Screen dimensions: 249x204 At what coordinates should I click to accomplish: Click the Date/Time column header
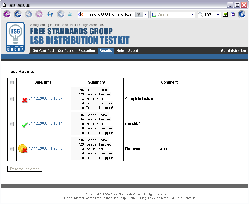tap(43, 82)
